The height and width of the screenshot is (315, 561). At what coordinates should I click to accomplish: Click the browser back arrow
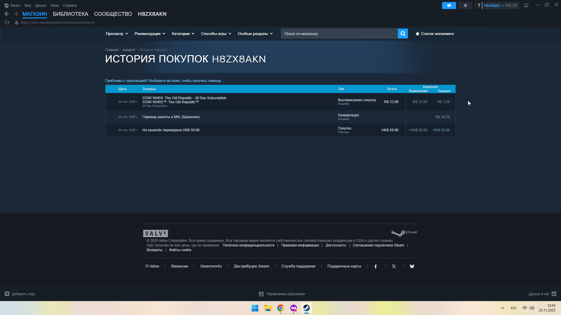(7, 14)
